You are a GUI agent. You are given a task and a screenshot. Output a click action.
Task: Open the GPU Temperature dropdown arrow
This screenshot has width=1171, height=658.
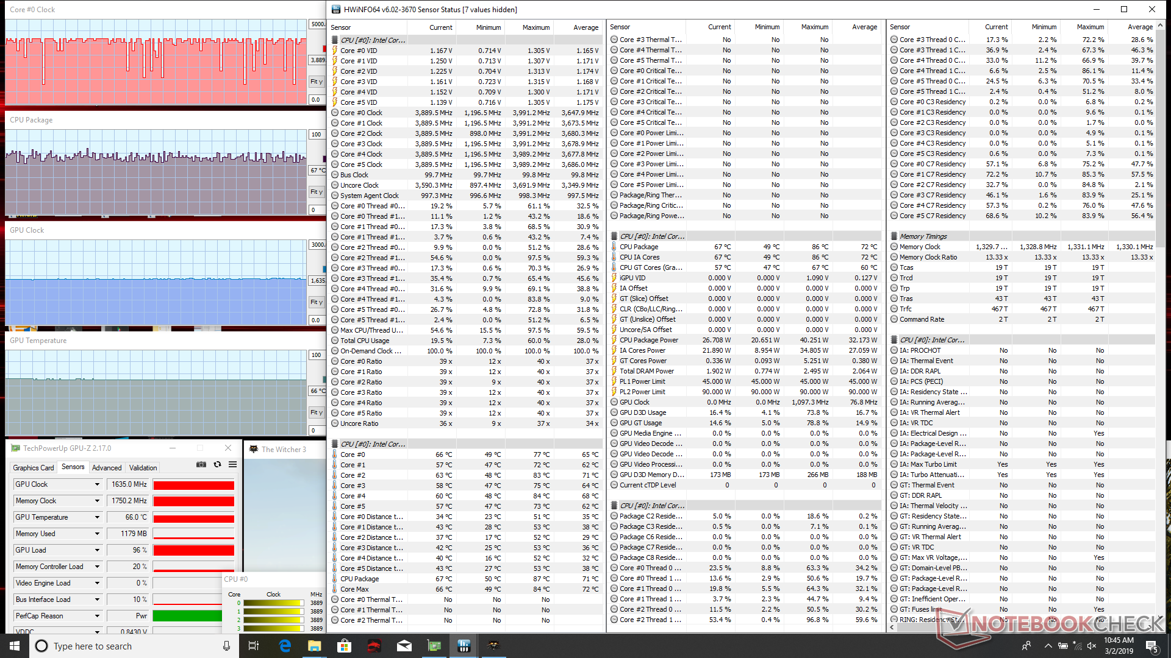coord(97,517)
